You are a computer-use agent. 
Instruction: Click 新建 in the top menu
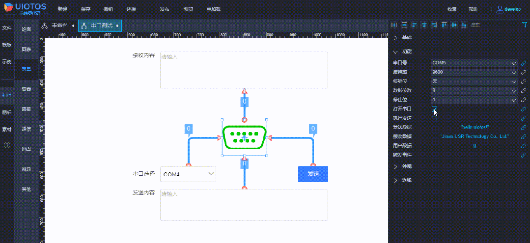click(x=62, y=9)
